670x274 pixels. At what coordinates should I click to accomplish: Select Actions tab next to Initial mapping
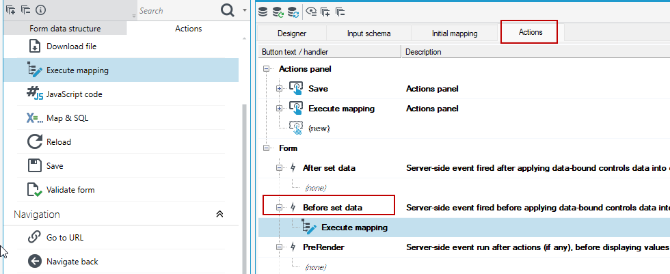[x=529, y=31]
